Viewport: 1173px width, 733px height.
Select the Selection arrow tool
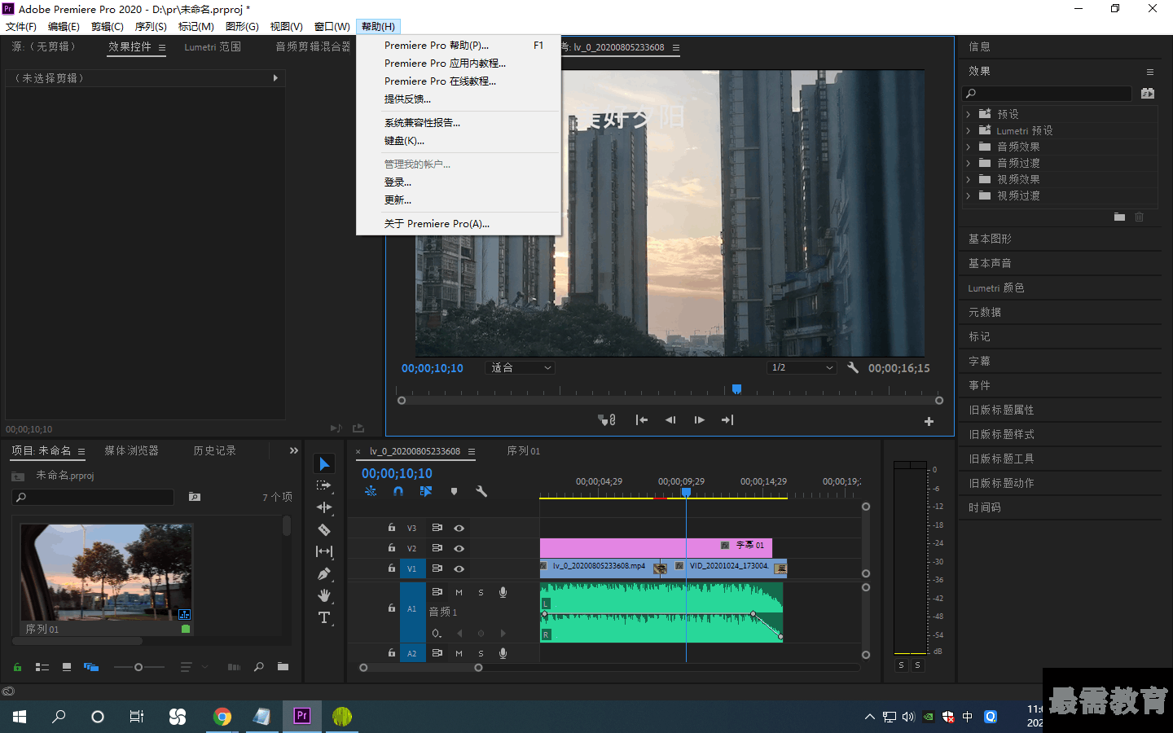pos(324,463)
